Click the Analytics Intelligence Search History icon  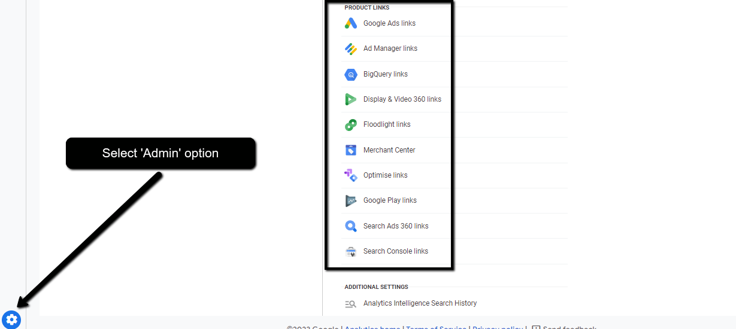351,304
